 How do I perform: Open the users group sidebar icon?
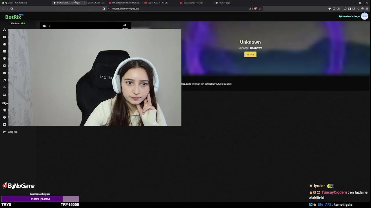tap(4, 94)
